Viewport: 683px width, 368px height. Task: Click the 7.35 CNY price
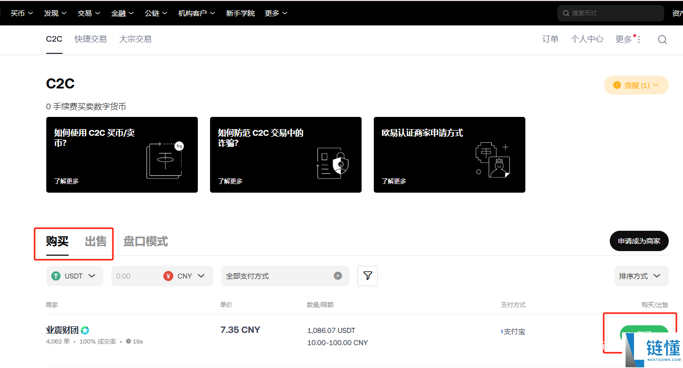click(240, 330)
